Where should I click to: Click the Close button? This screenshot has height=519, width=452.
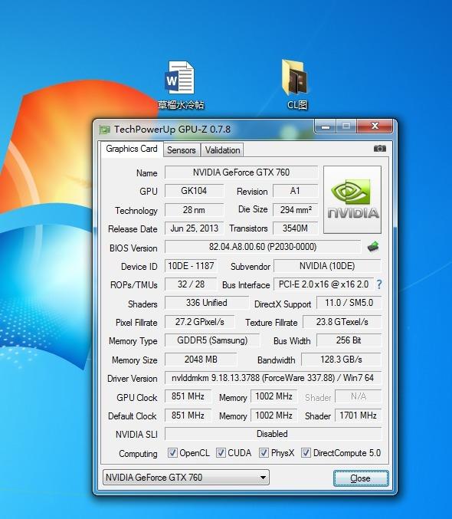361,478
